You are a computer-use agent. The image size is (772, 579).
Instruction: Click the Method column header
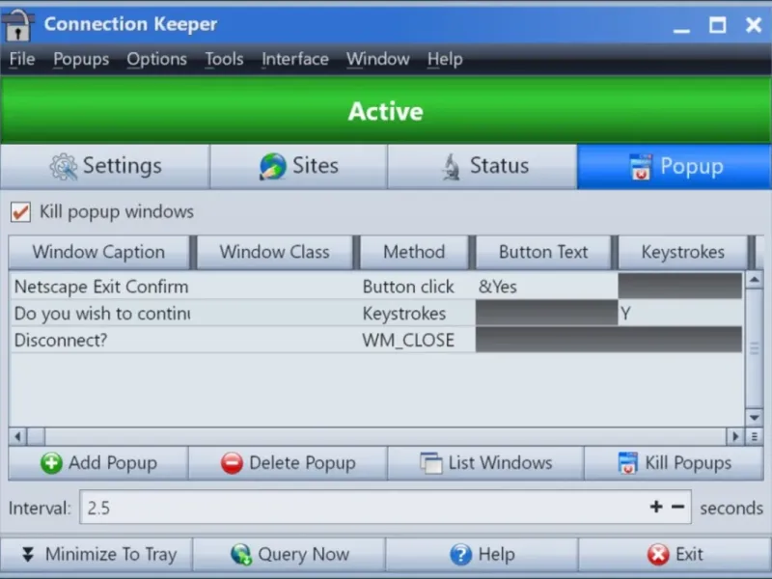414,252
